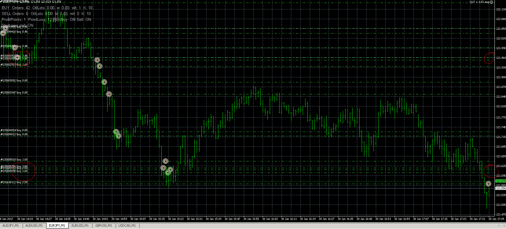Click the 121.990 price scale value
The width and height of the screenshot is (506, 229).
point(501,48)
